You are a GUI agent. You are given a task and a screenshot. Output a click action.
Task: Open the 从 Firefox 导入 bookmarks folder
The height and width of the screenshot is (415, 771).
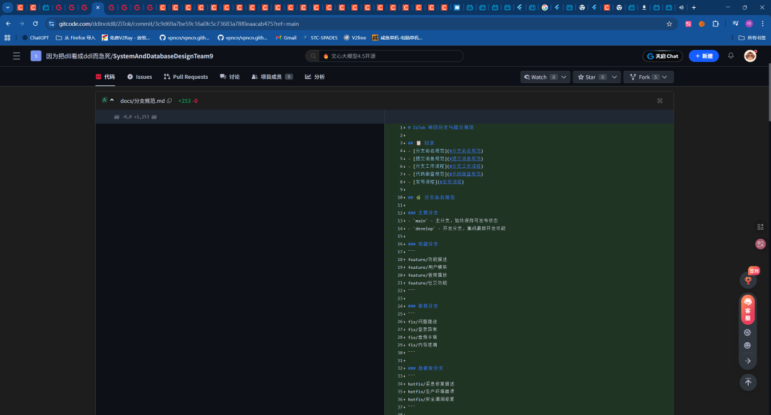point(76,37)
